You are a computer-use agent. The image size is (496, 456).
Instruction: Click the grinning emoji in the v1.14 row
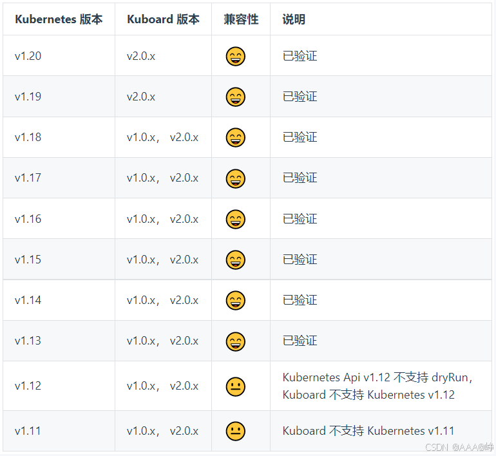tap(235, 300)
